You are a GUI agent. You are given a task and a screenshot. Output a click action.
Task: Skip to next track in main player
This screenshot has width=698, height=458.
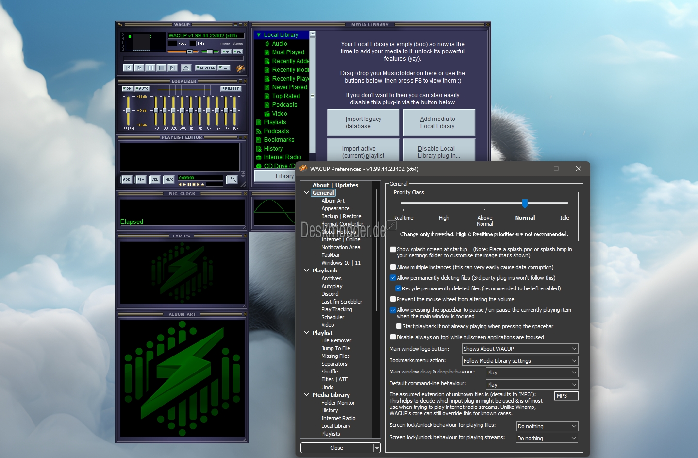pos(173,68)
